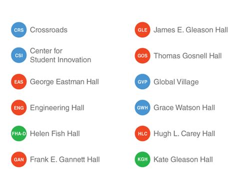
Task: Select the green KGH circle icon
Action: tap(142, 159)
